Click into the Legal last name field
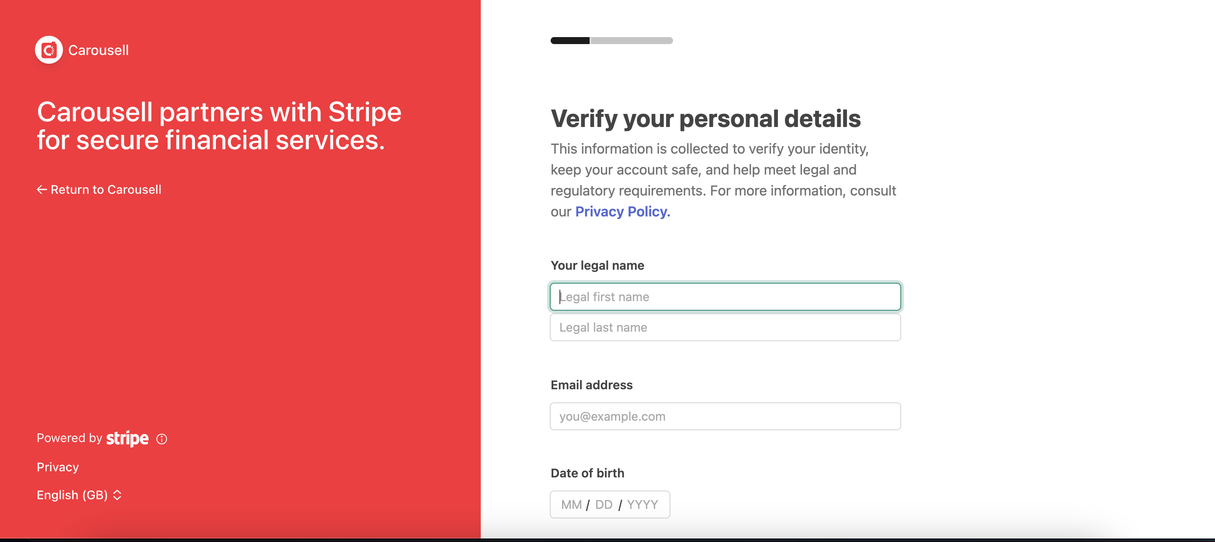This screenshot has height=542, width=1215. pos(726,327)
